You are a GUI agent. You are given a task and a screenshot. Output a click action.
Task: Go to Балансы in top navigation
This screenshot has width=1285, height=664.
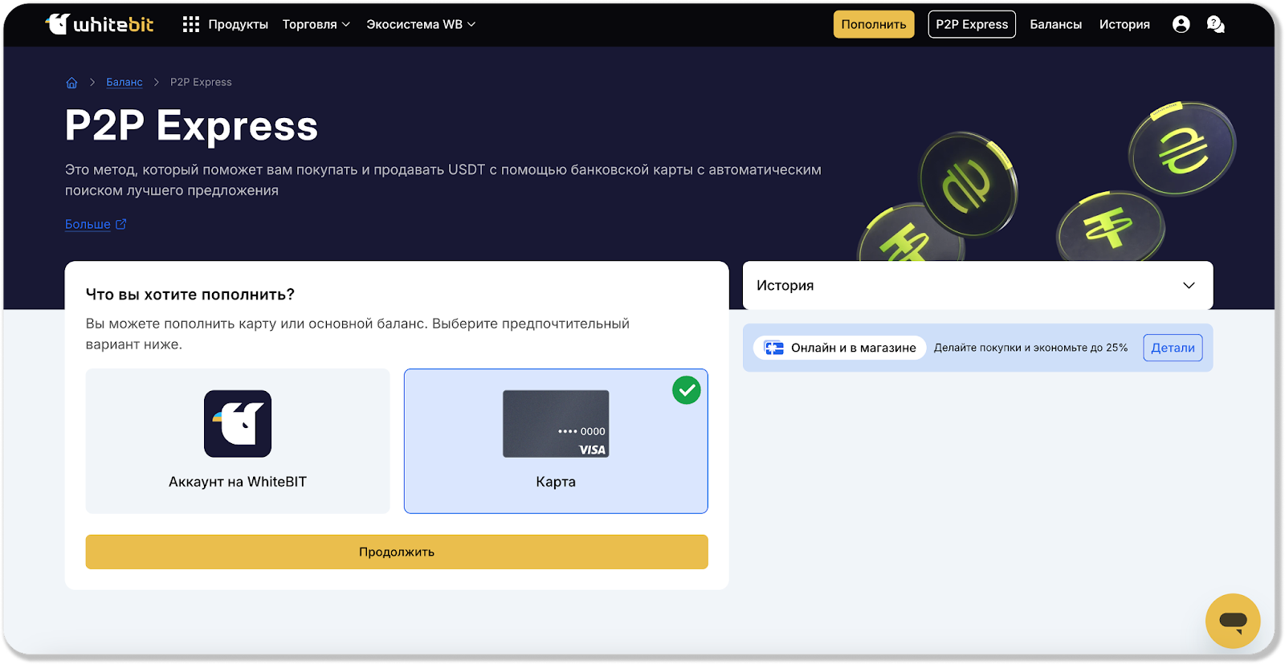click(1055, 24)
